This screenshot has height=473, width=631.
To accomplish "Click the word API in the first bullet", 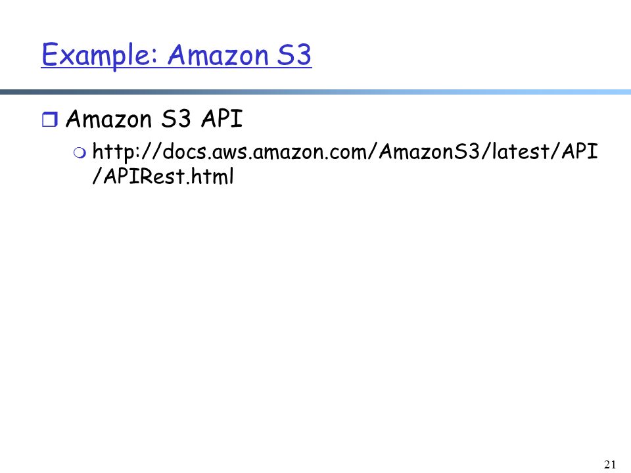I will coord(222,119).
